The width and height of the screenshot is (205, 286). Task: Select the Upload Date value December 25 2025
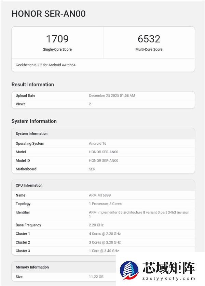click(x=112, y=95)
